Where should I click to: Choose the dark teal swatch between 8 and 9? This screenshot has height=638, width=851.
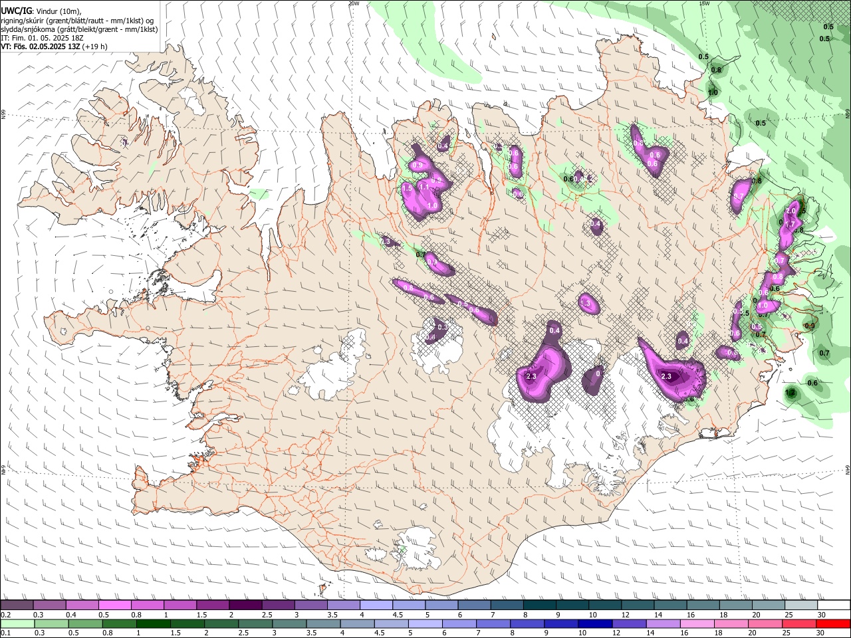click(539, 605)
